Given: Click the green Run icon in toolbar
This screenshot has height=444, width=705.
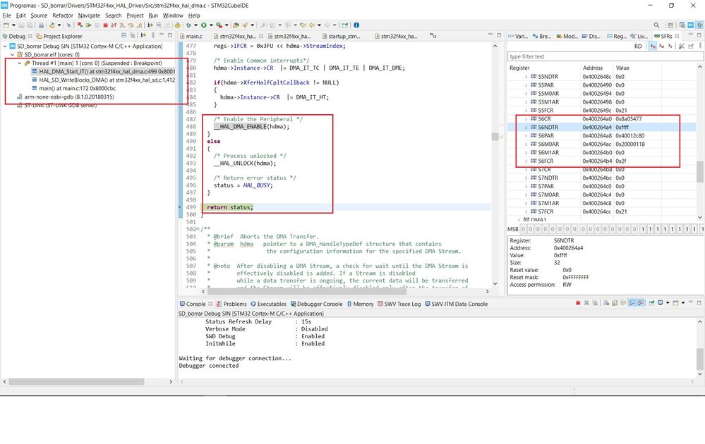Looking at the screenshot, I should pyautogui.click(x=204, y=25).
